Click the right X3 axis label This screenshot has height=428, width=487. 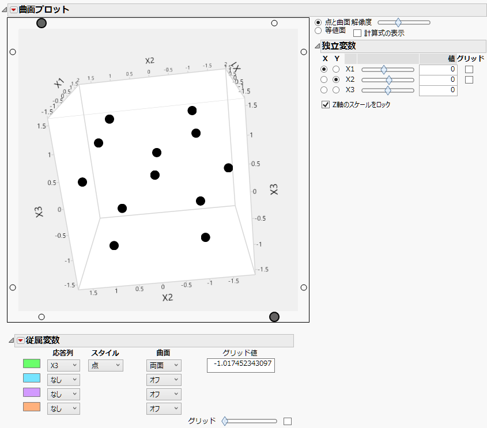[274, 190]
